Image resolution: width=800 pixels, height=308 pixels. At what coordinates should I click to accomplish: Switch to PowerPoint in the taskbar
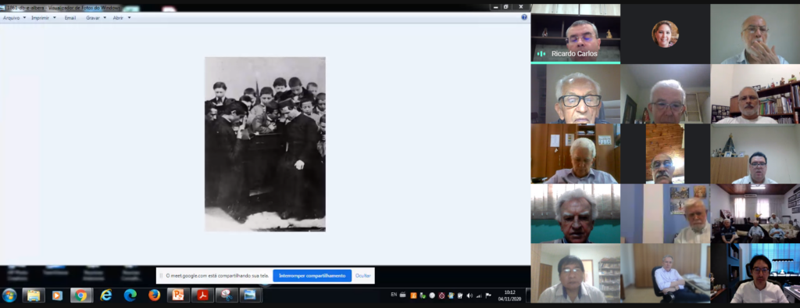coord(178,295)
